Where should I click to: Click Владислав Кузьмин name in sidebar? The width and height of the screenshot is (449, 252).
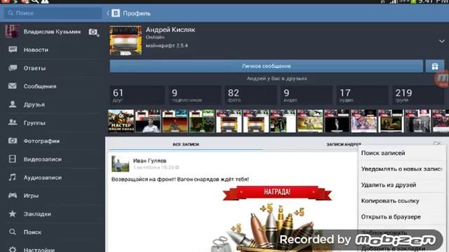click(52, 31)
